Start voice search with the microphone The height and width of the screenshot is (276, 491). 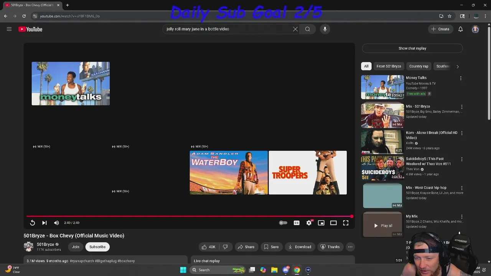coord(325,29)
